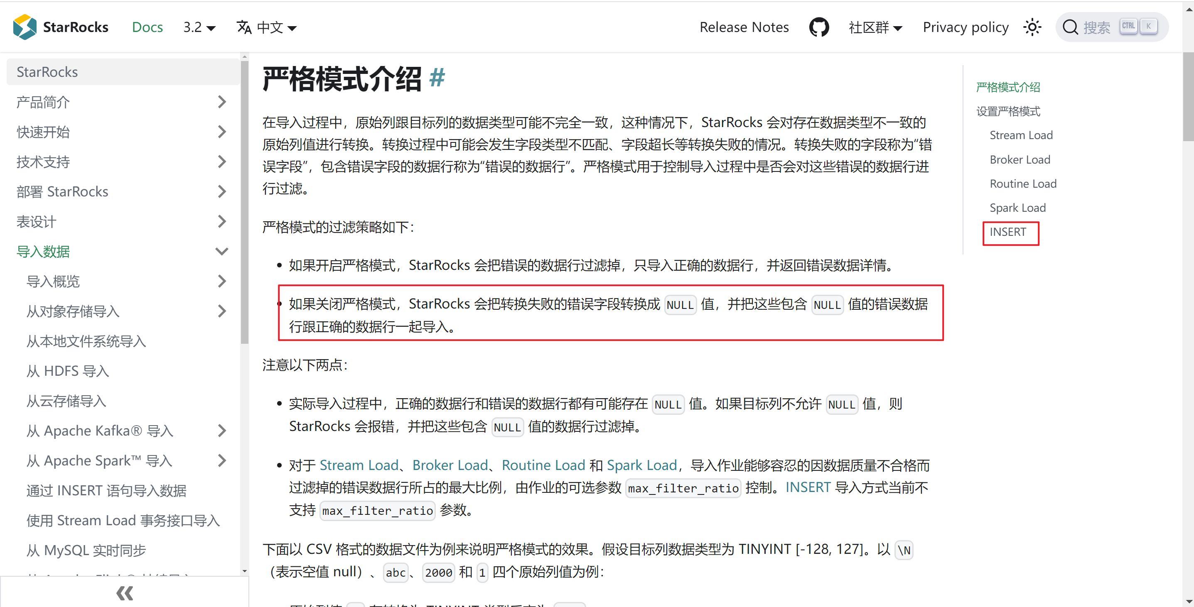This screenshot has height=607, width=1194.
Task: Follow the Spark Load link in paragraph
Action: [x=641, y=465]
